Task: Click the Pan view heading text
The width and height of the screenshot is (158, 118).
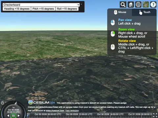Action: click(x=125, y=20)
